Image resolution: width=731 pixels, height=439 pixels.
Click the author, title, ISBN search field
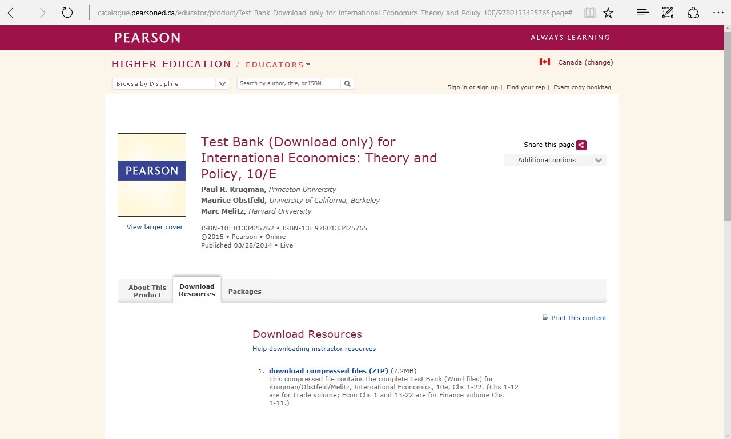[288, 83]
